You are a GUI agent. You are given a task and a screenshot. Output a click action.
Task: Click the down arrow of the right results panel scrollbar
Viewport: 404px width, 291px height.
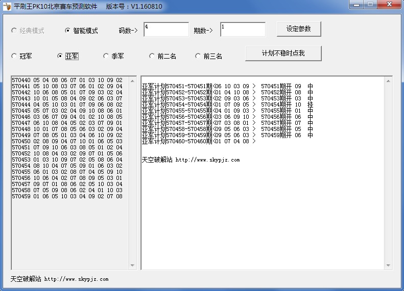click(388, 266)
